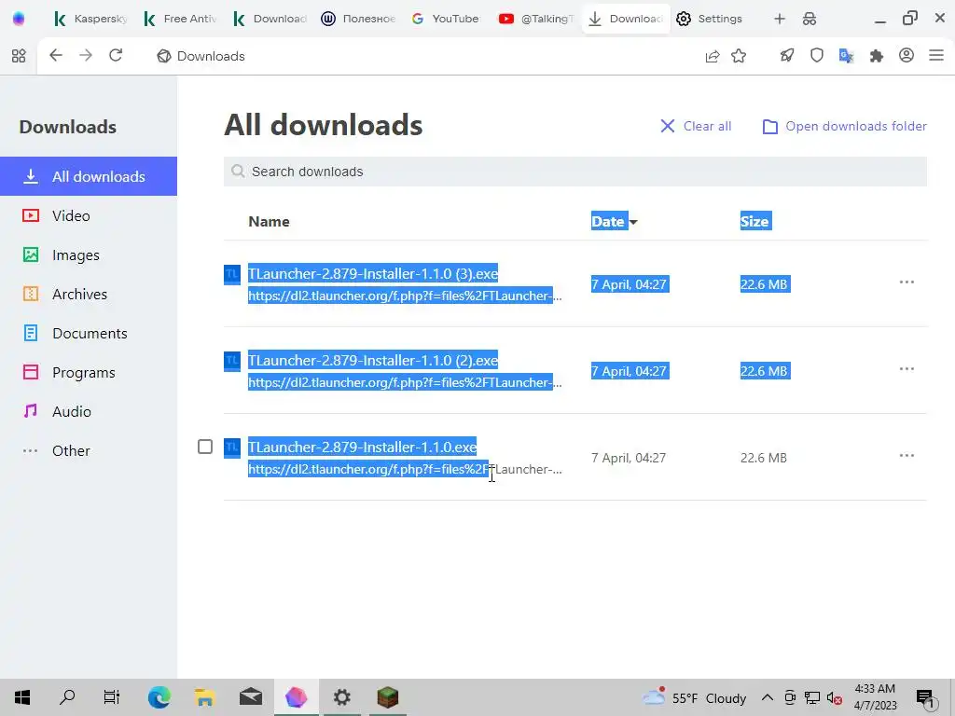
Task: Click source URL under TLauncher (3).exe
Action: tap(405, 296)
